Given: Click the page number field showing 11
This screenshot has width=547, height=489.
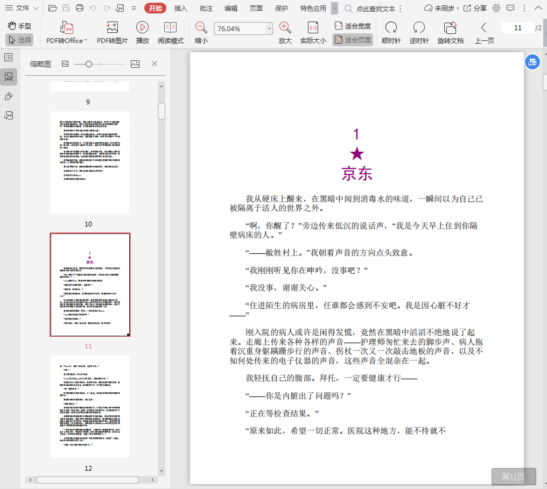Looking at the screenshot, I should pyautogui.click(x=518, y=28).
